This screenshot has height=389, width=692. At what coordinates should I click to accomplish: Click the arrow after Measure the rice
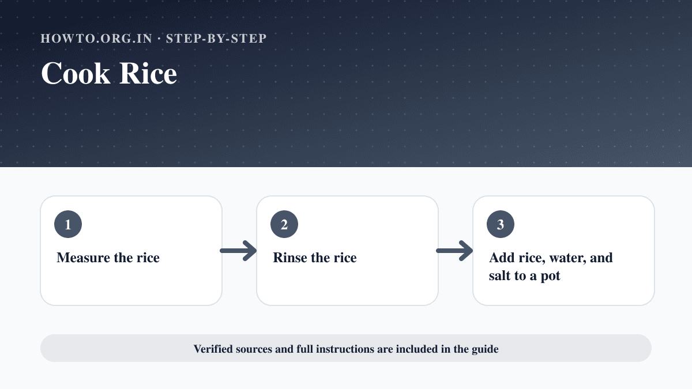[239, 251]
